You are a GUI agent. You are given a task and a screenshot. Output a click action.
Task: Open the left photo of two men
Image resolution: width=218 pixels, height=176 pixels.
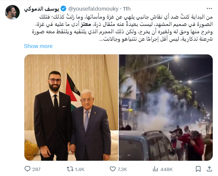click(x=71, y=107)
